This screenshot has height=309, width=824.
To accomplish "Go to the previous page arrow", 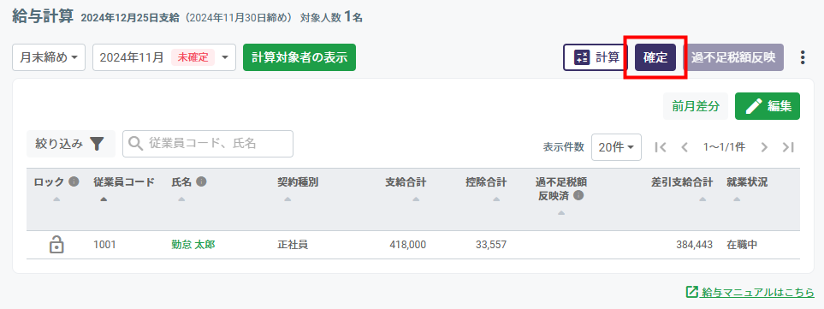I will tap(685, 148).
